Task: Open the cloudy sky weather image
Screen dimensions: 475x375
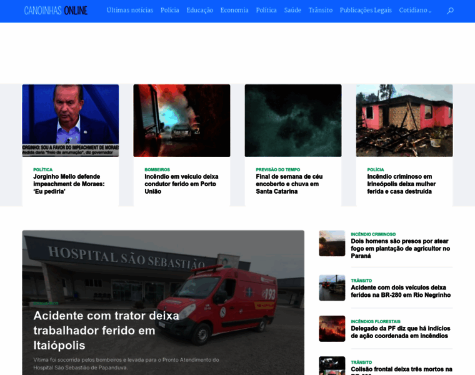Action: click(293, 120)
